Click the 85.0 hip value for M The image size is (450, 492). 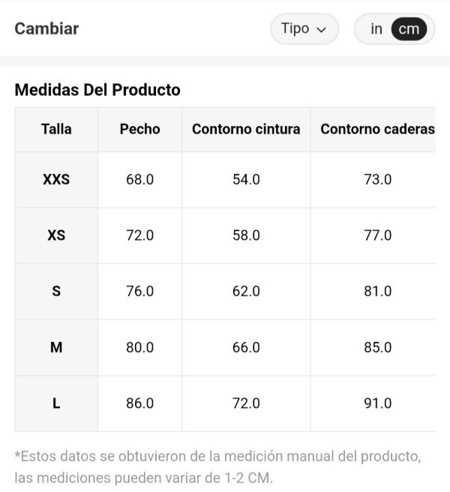377,347
